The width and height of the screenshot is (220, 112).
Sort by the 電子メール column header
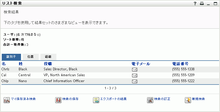point(141,64)
